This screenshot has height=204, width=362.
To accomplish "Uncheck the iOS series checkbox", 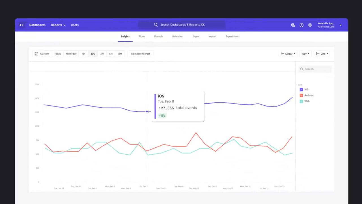I will click(301, 90).
